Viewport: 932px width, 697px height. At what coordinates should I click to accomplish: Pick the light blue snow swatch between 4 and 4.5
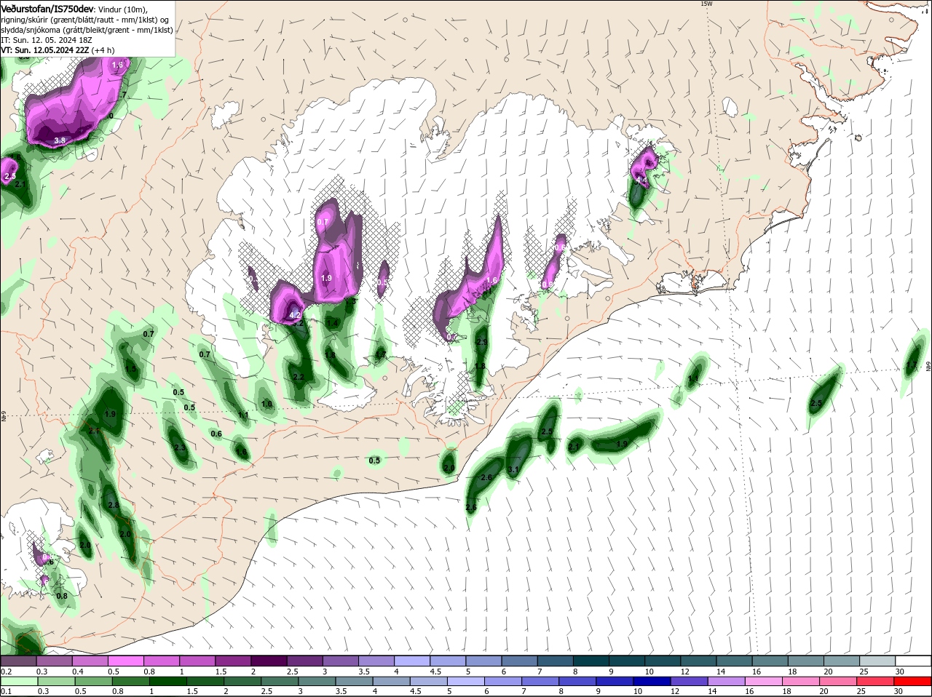[x=412, y=661]
